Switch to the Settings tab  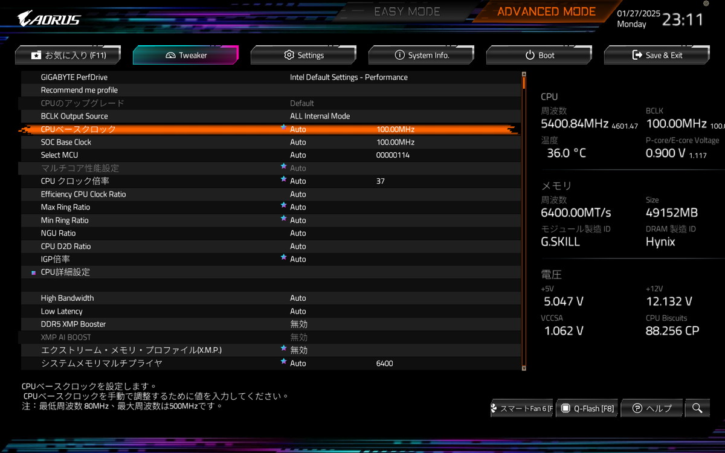[x=304, y=55]
